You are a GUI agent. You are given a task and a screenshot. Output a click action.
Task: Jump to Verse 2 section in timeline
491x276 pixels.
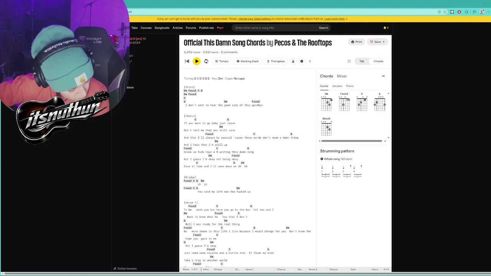(x=313, y=269)
